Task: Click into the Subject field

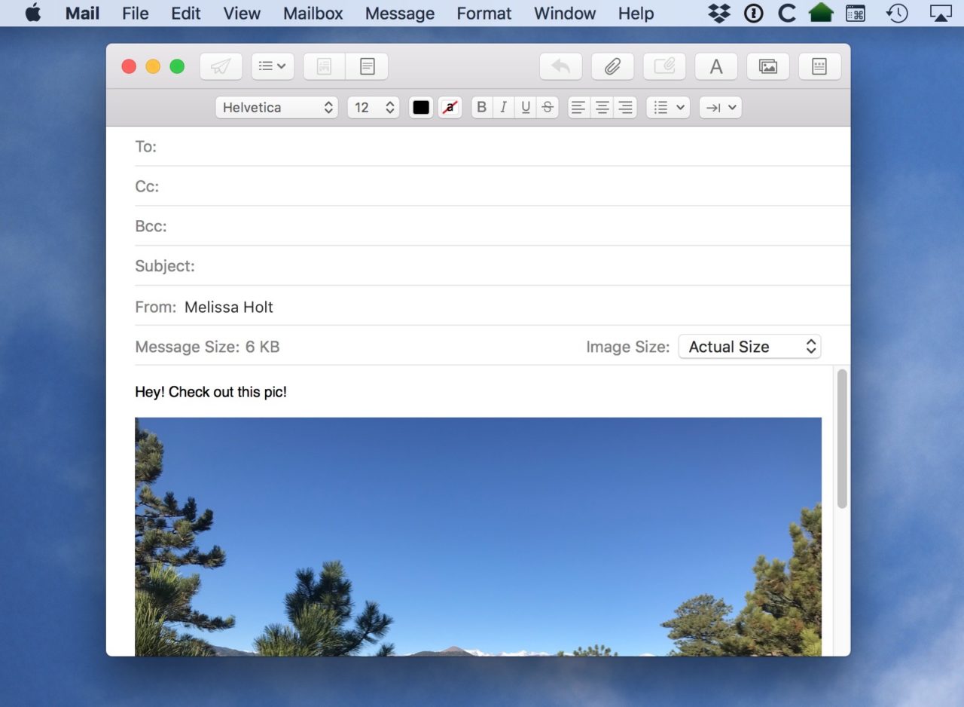Action: 493,266
